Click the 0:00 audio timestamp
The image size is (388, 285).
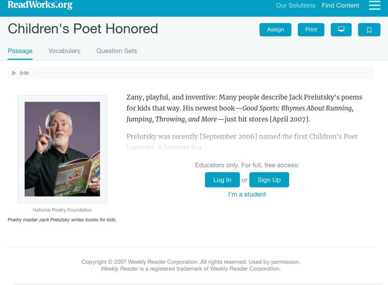tap(23, 73)
